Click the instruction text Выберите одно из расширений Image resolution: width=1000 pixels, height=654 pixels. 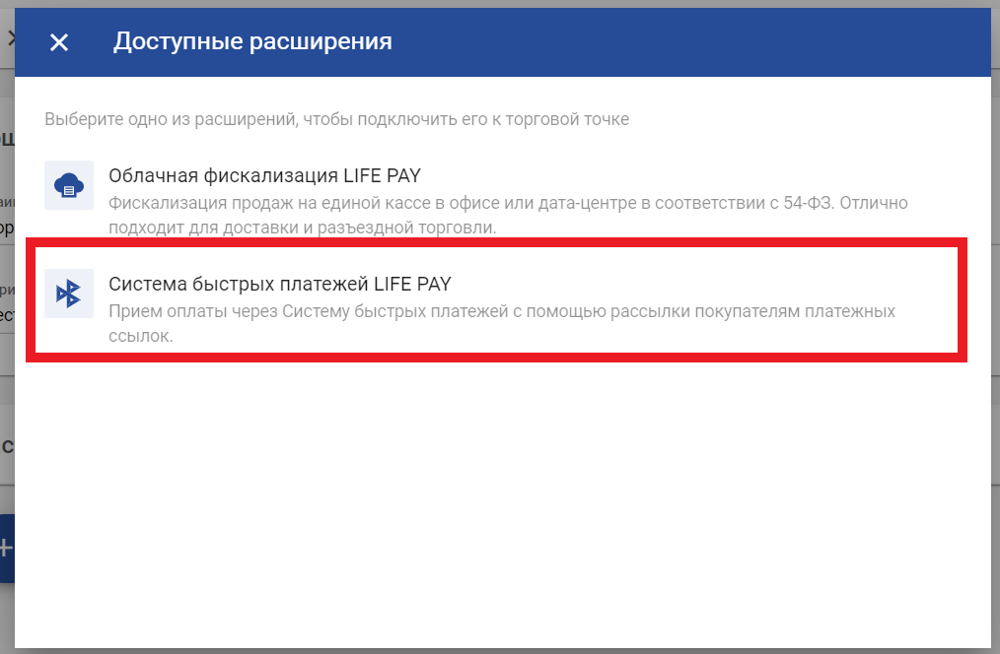[x=336, y=119]
